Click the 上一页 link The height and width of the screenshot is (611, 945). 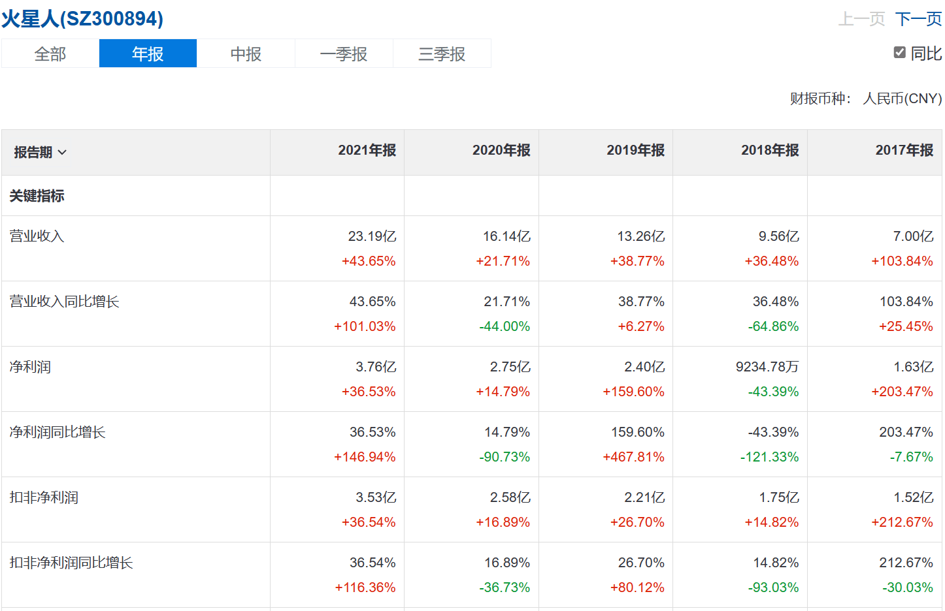coord(861,18)
